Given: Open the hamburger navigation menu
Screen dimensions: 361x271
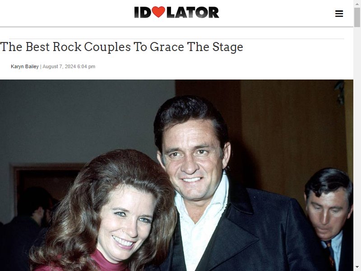Looking at the screenshot, I should [339, 14].
